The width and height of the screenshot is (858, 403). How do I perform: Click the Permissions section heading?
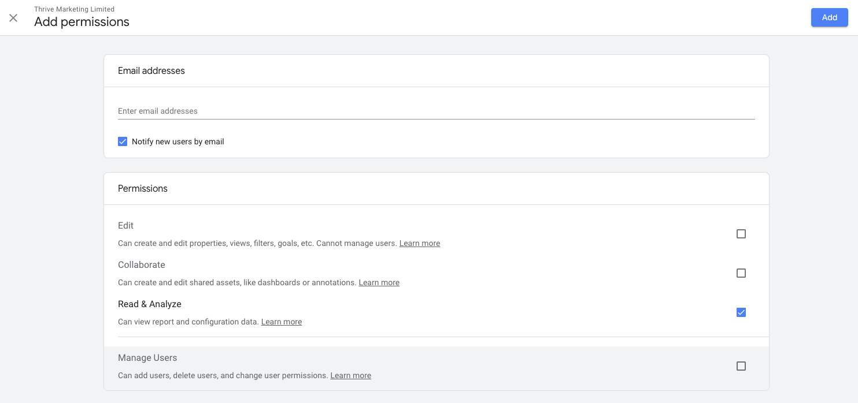click(143, 188)
